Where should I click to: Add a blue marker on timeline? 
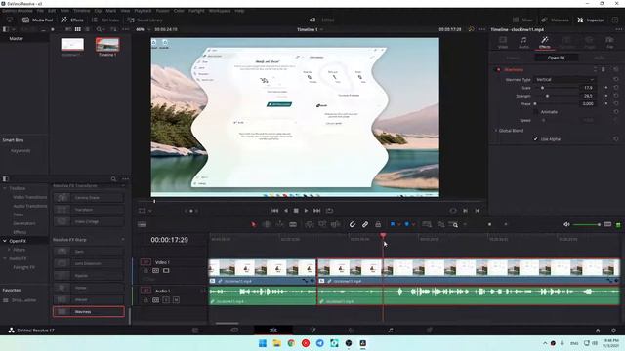(x=407, y=225)
